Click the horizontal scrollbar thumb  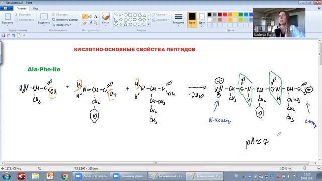156,163
